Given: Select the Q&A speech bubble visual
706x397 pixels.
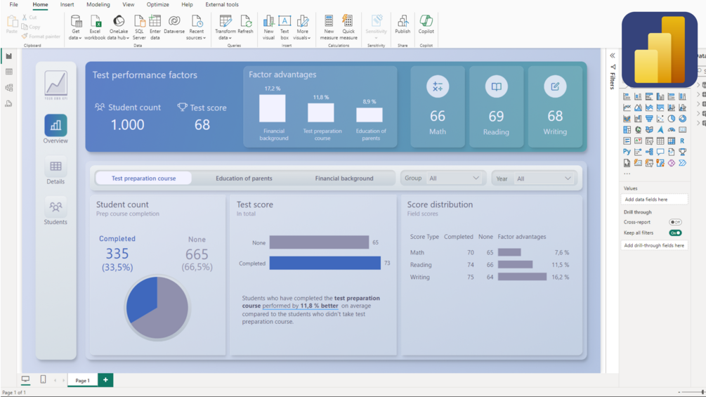Looking at the screenshot, I should 660,152.
